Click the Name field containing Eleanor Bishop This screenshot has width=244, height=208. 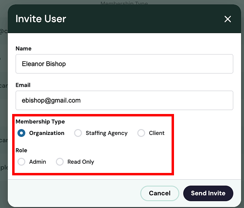[124, 64]
